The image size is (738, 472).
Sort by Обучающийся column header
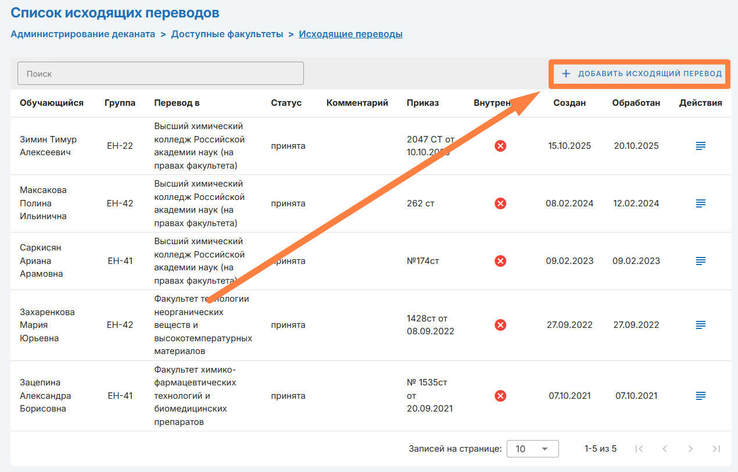tap(52, 103)
